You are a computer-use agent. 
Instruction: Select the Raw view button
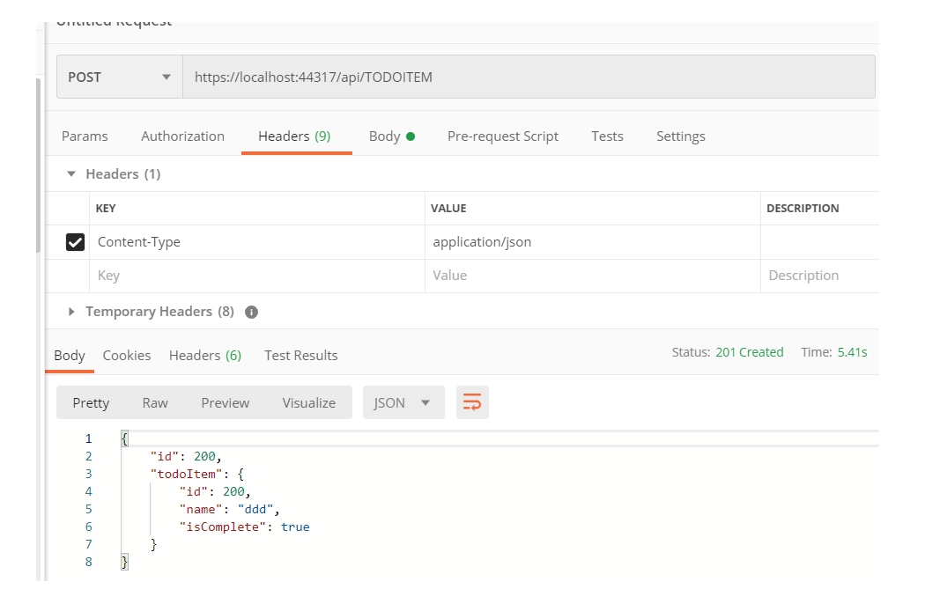[x=155, y=403]
